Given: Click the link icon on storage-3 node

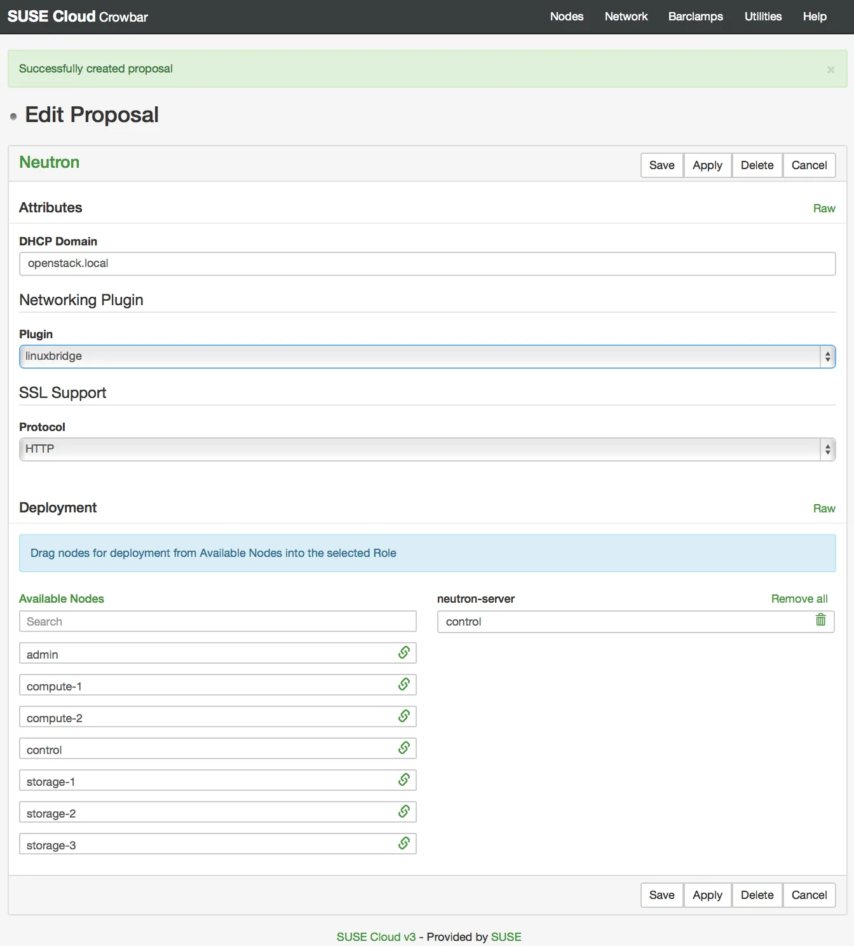Looking at the screenshot, I should (404, 843).
